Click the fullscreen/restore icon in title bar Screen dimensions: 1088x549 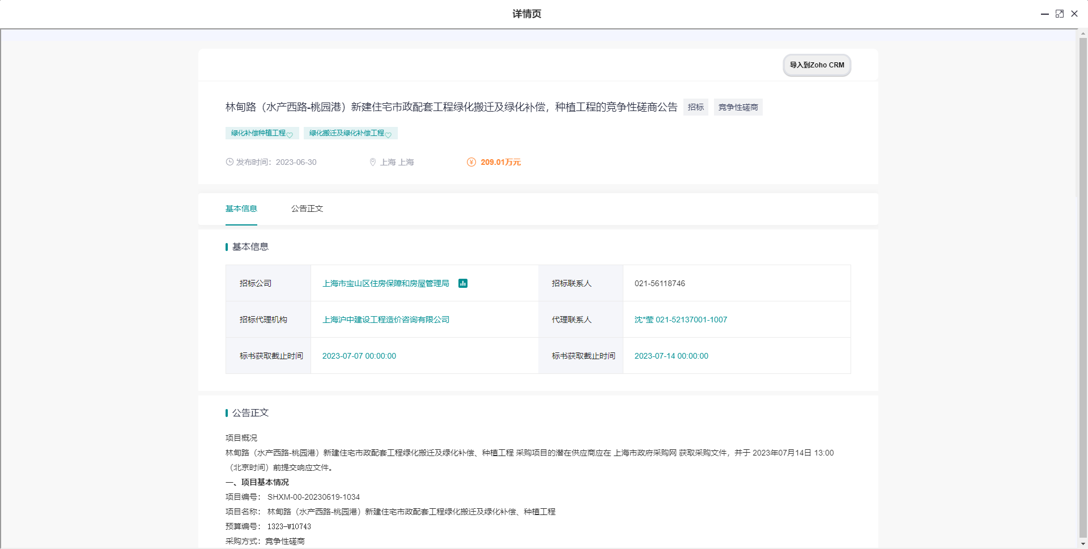tap(1060, 14)
